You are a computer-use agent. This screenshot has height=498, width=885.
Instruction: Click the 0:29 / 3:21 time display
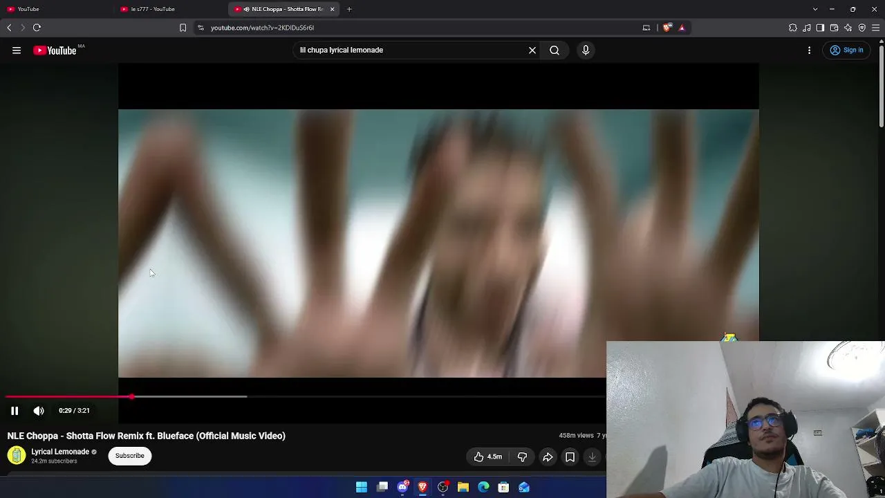[x=74, y=411]
